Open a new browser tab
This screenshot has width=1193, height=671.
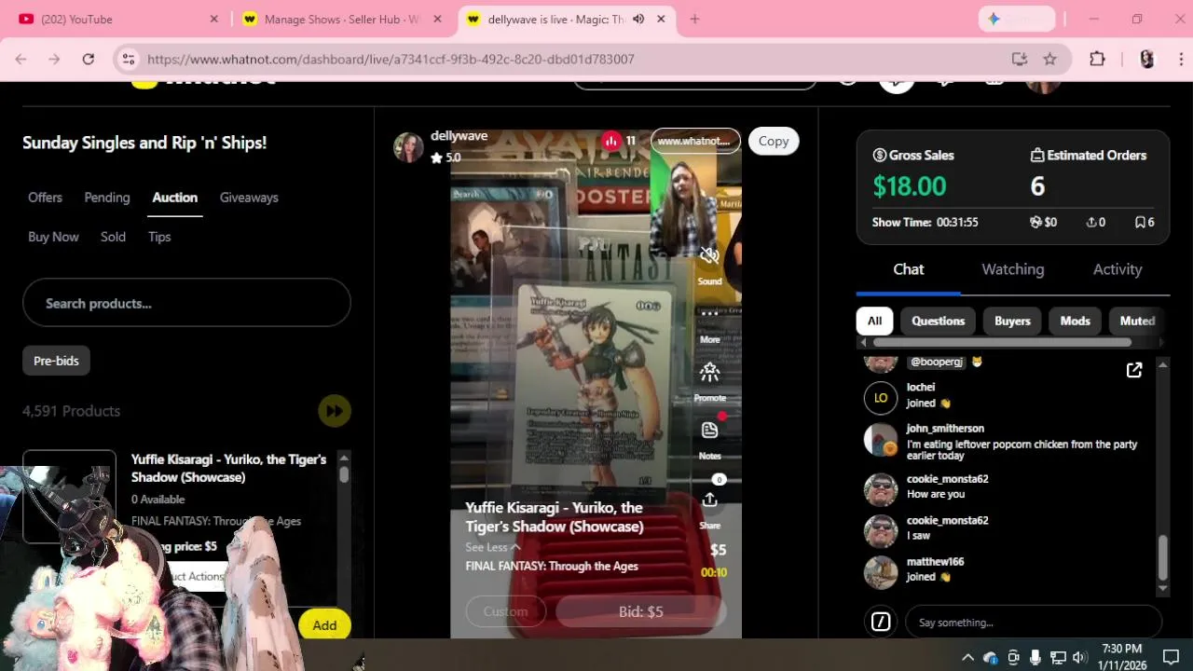pyautogui.click(x=694, y=19)
